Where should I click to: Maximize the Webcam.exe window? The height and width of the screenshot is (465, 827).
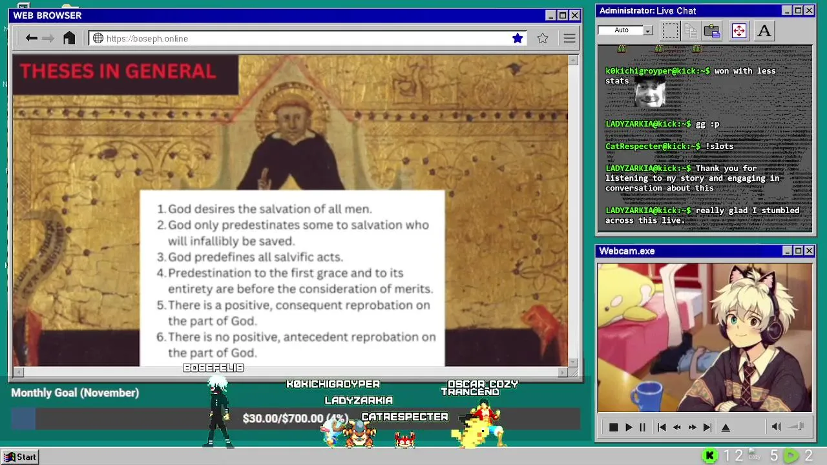(x=798, y=251)
